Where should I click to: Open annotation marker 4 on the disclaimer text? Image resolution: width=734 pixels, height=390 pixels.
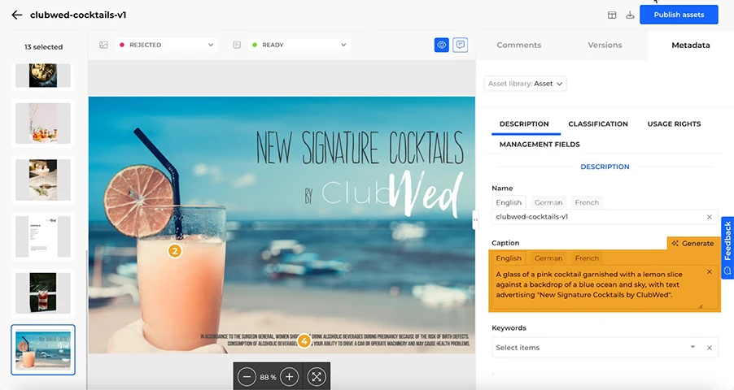[x=304, y=341]
